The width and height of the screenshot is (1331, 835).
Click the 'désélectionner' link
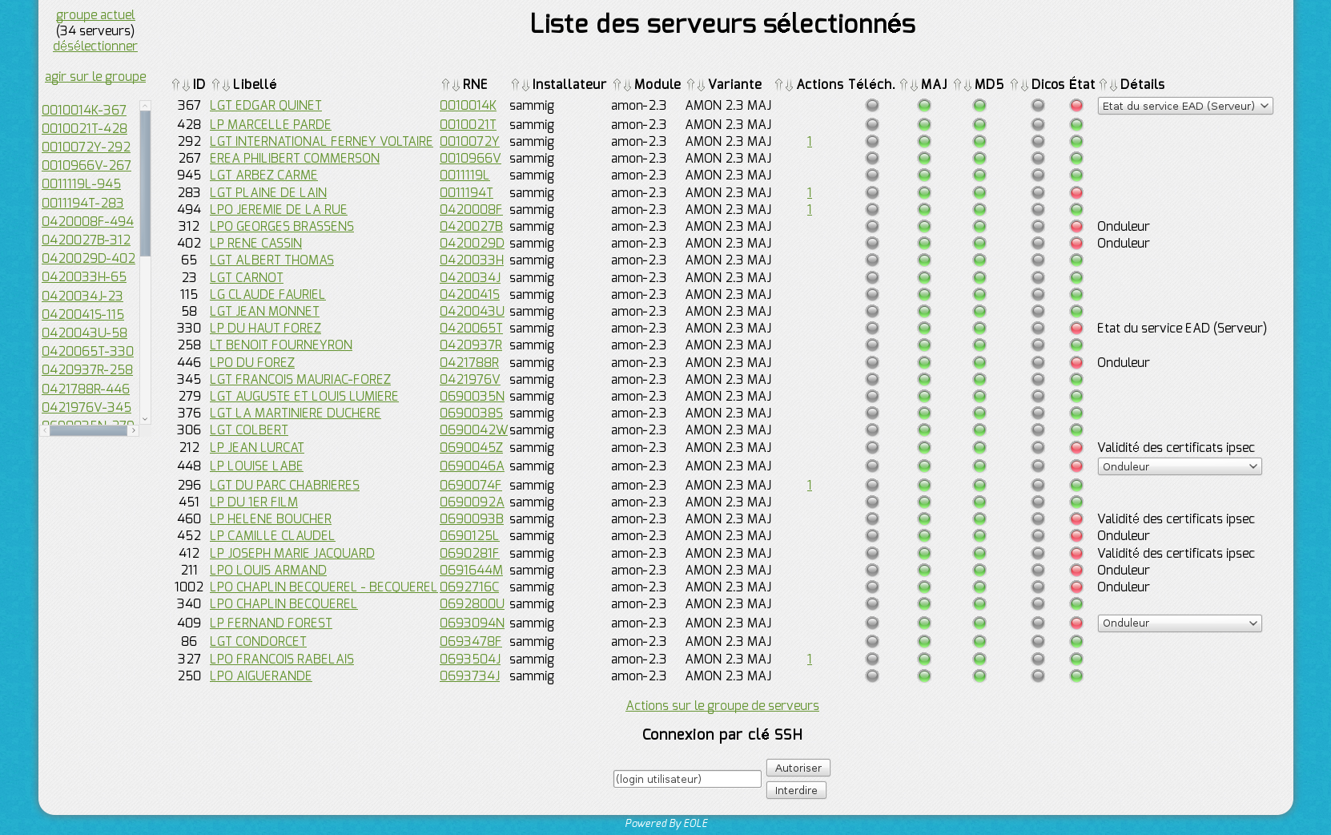[95, 46]
